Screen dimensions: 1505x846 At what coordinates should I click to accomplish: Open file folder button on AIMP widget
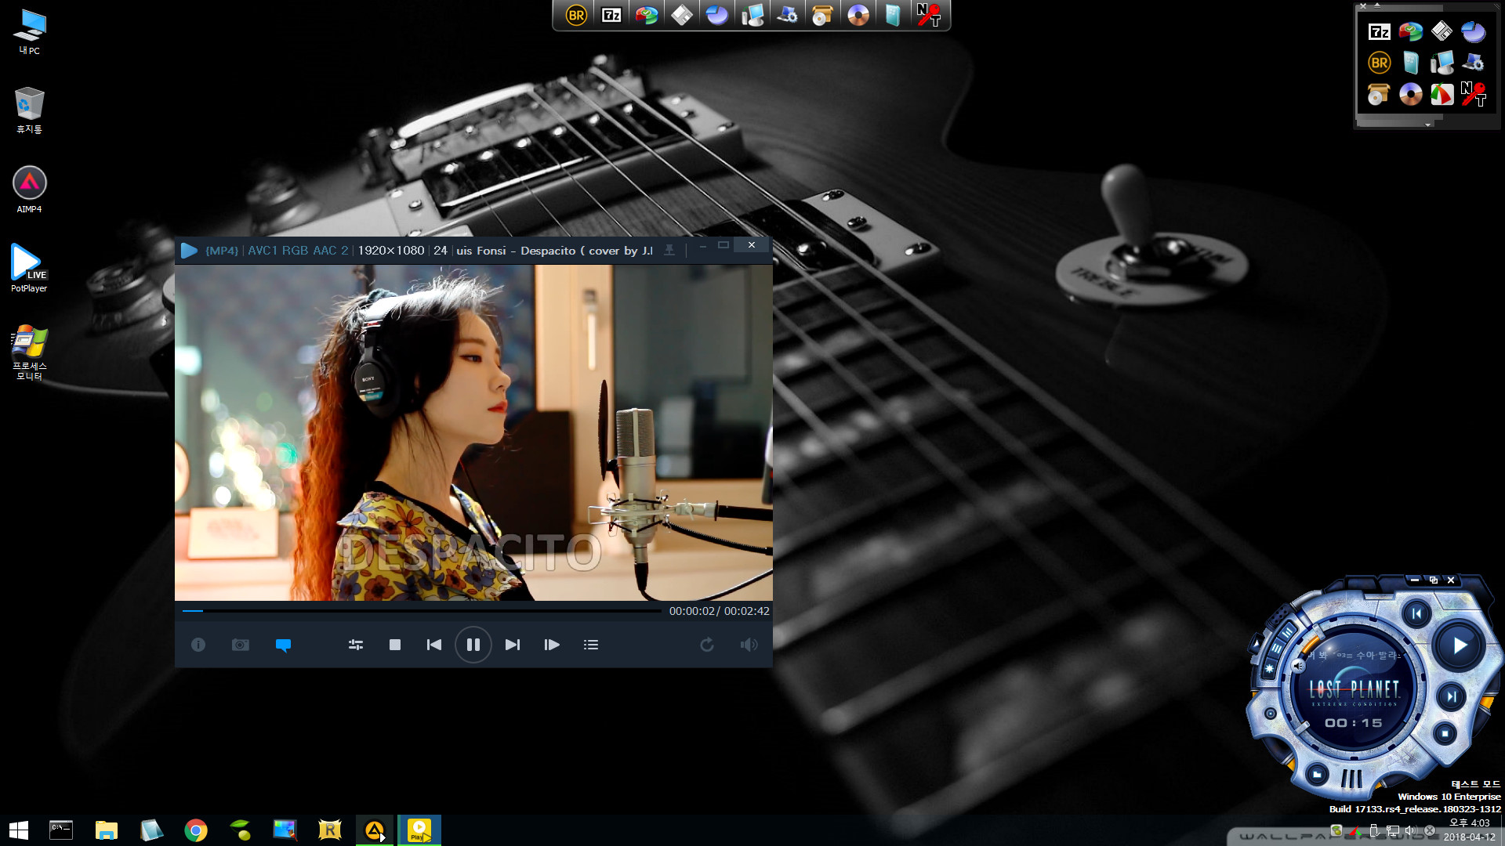[1318, 775]
